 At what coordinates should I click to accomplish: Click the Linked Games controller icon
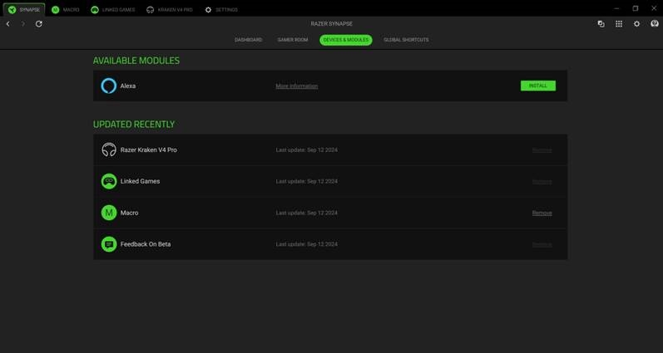tap(109, 181)
